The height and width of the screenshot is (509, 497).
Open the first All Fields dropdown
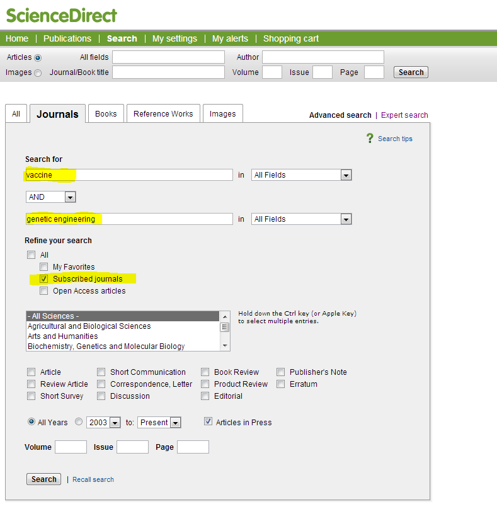tap(345, 174)
